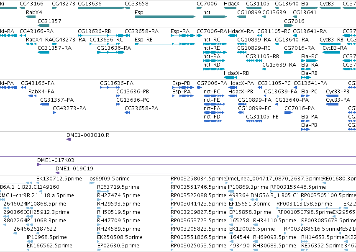
Task: Click the CG7016-PA protein label
Action: (300, 108)
